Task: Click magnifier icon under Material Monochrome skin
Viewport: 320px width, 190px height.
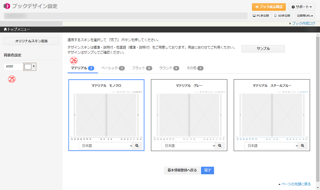Action: click(137, 146)
